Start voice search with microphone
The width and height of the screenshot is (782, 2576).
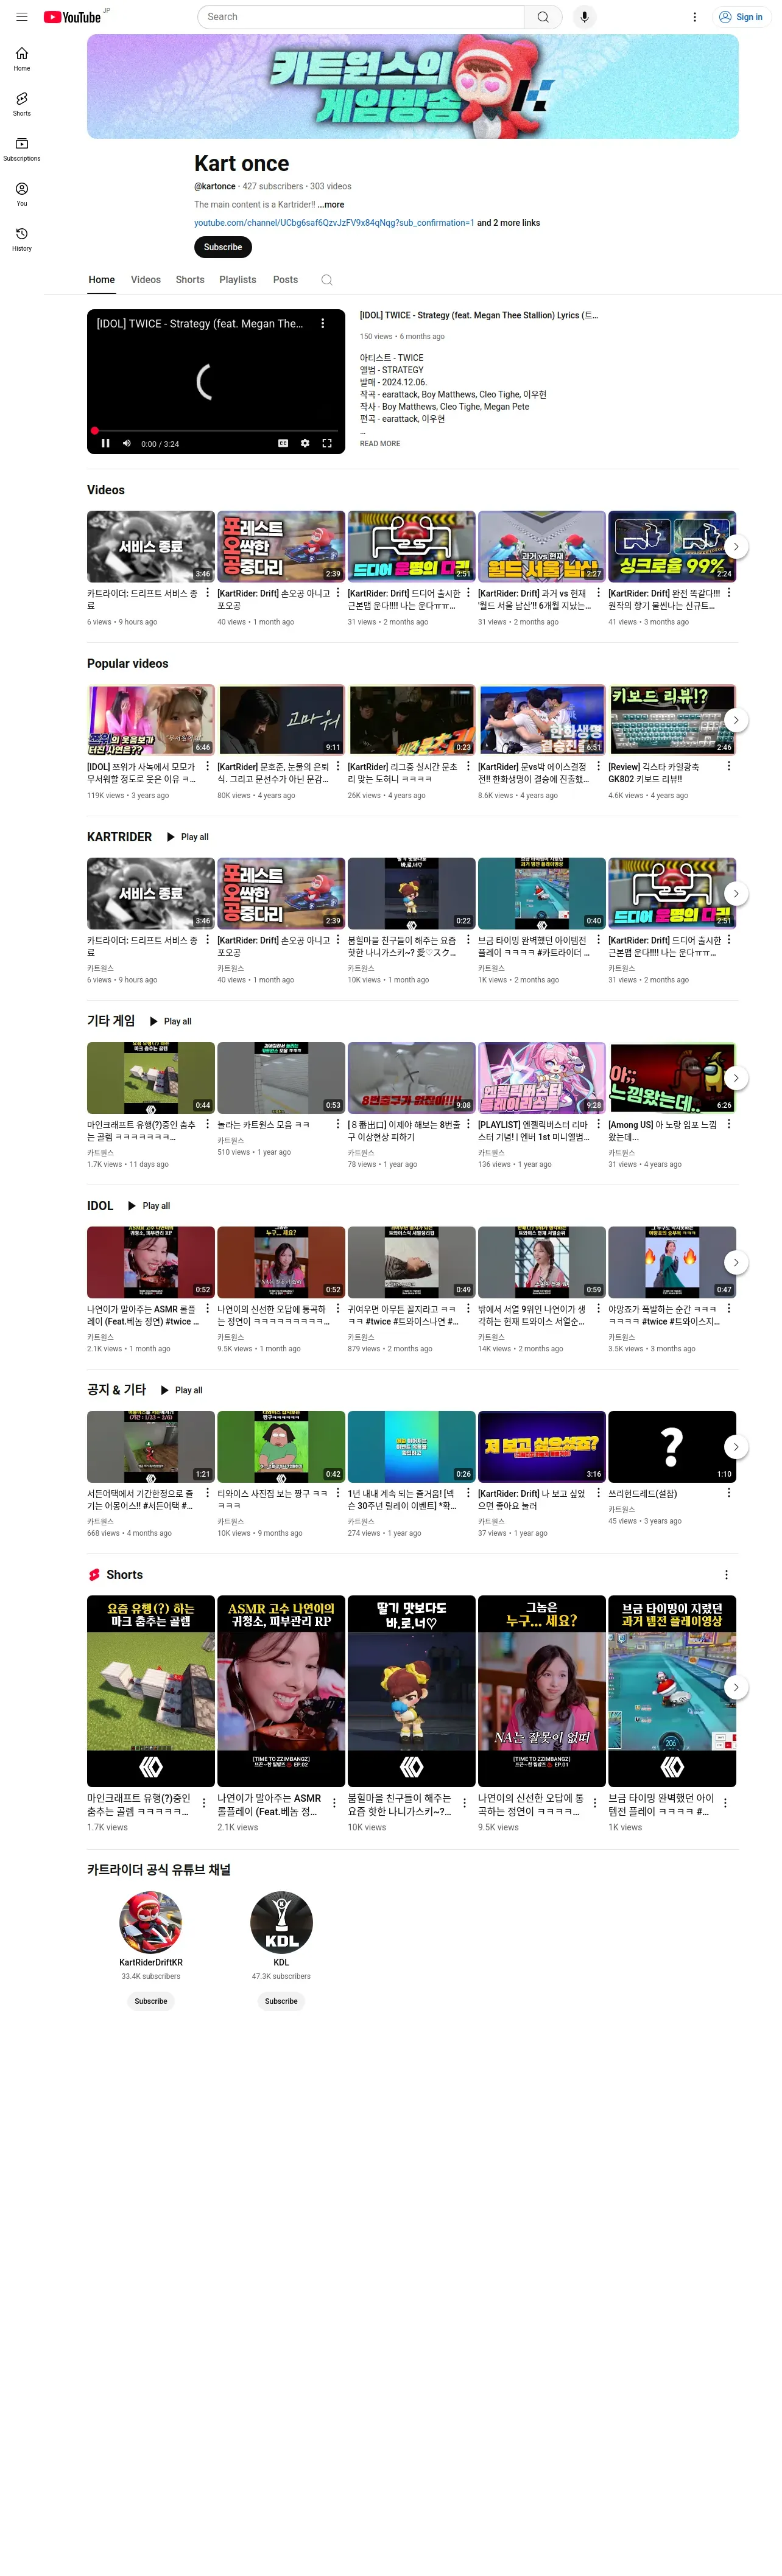(584, 17)
